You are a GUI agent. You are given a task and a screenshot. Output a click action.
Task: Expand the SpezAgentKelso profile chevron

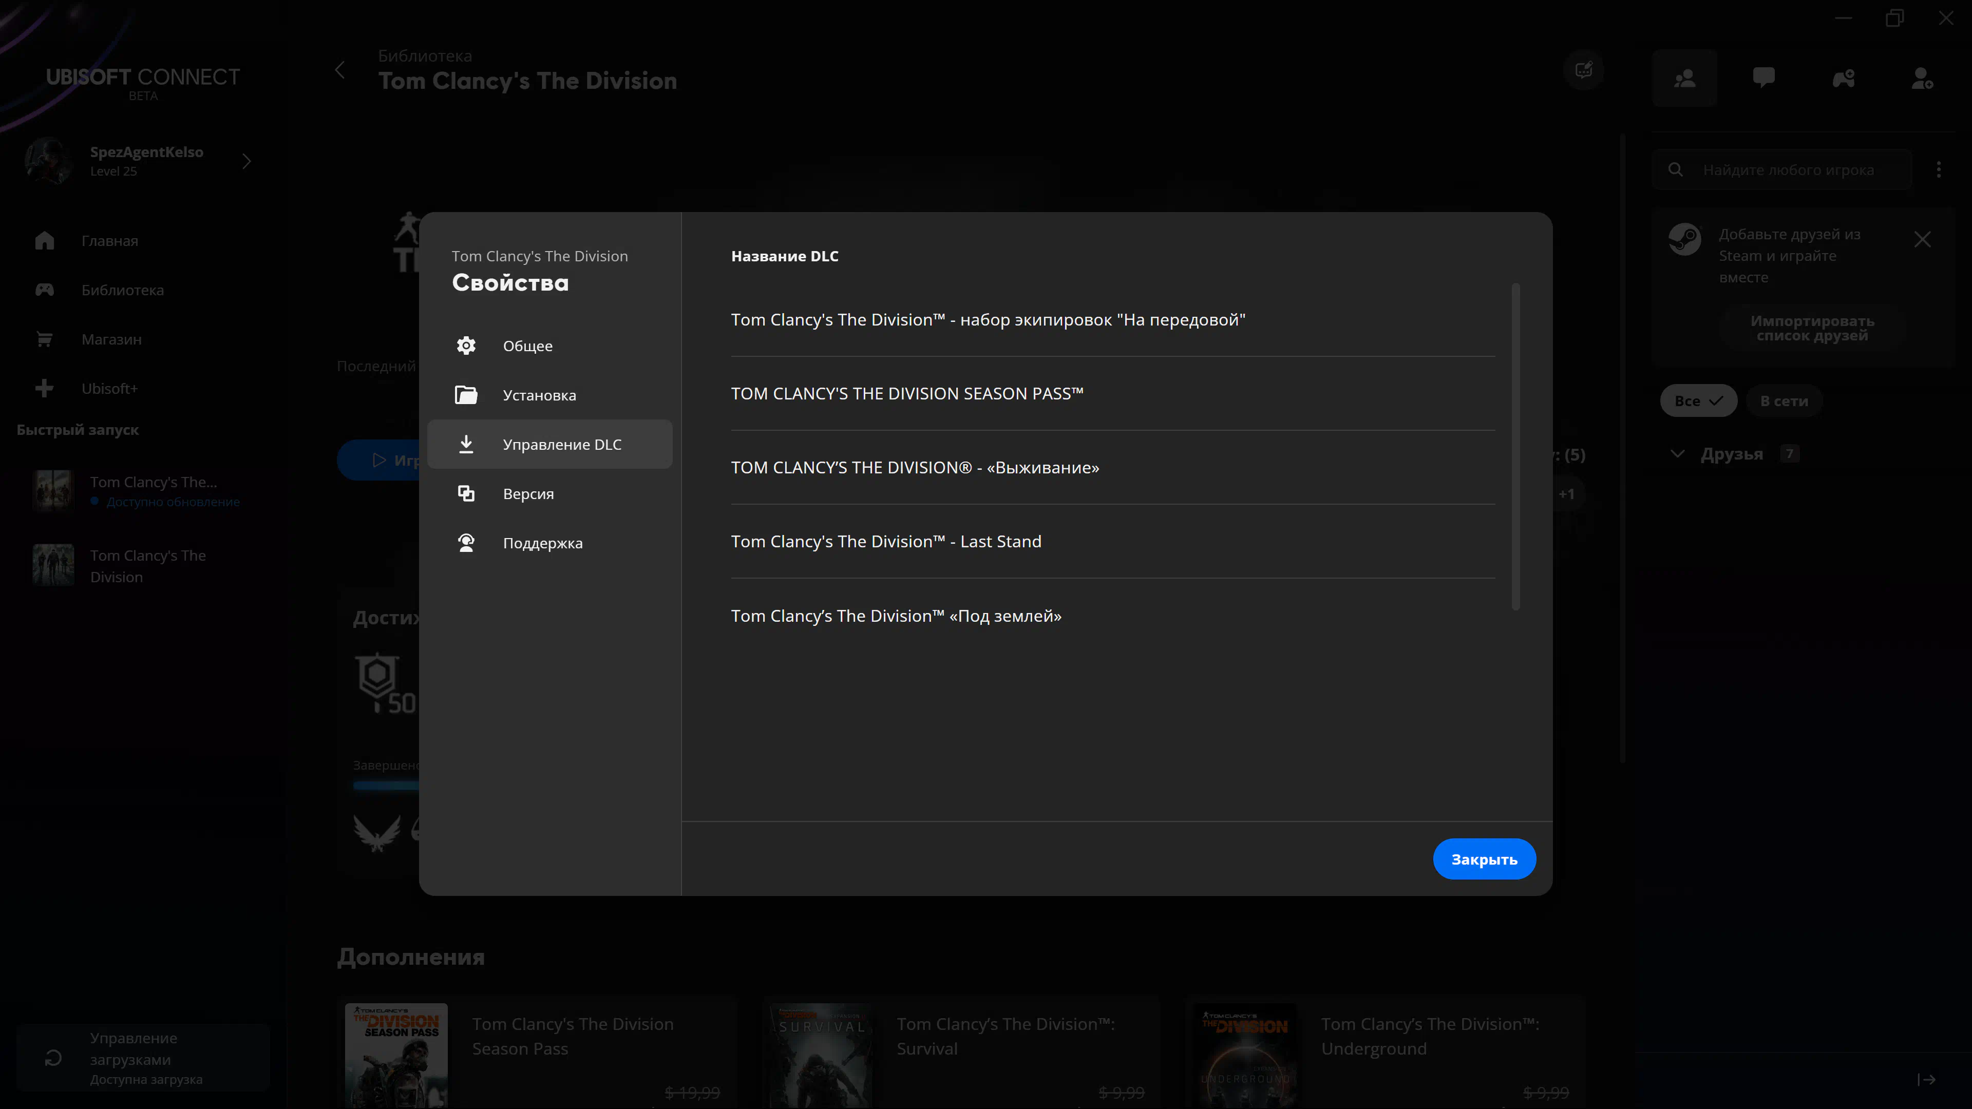246,161
